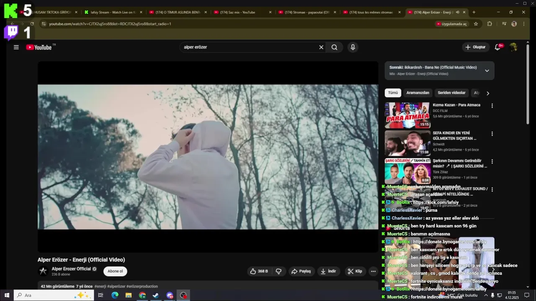Open Alper Erözer Official channel avatar
Viewport: 536px width, 301px height.
43,271
